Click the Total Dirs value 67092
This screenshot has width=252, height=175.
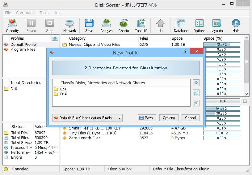(40, 133)
